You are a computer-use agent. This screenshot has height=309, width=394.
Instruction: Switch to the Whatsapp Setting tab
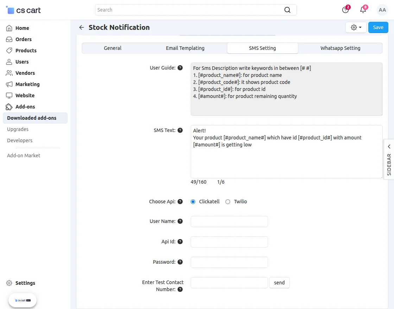tap(340, 48)
